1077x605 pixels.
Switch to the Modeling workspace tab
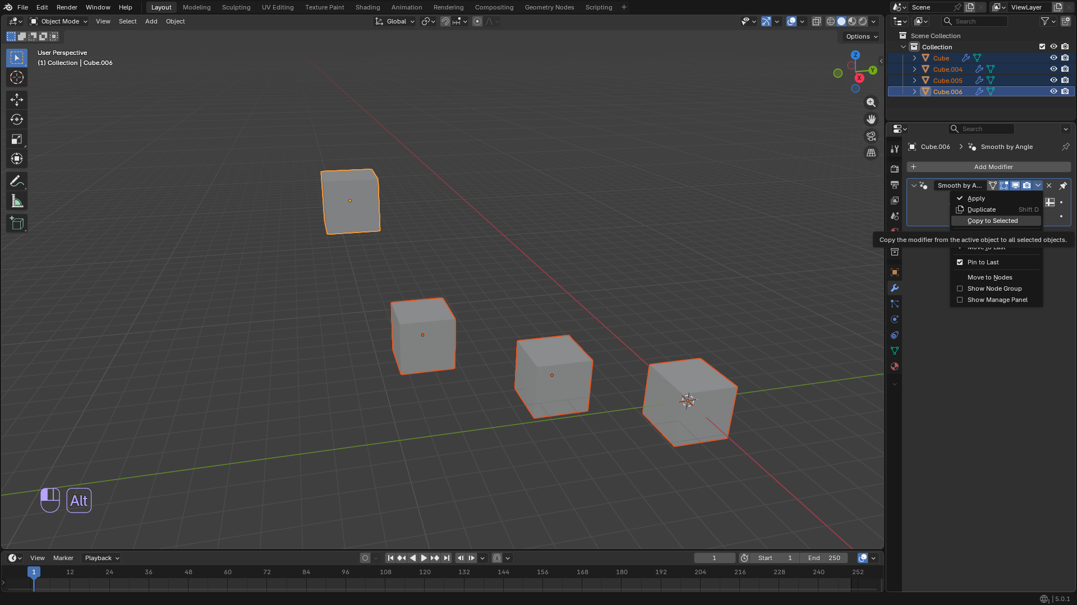coord(196,7)
